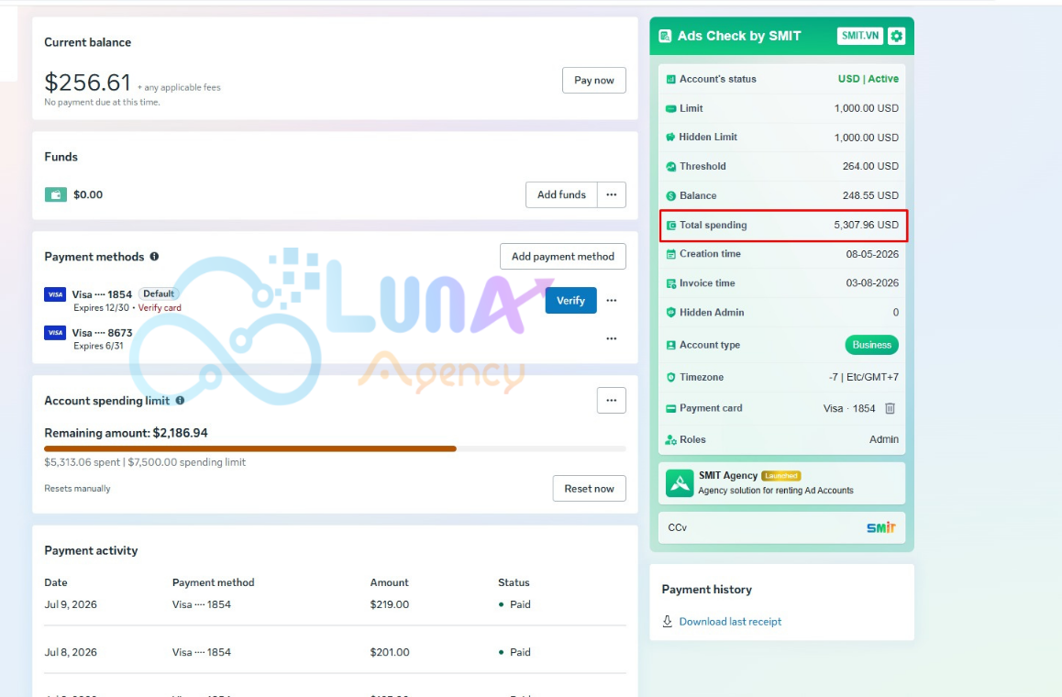Click the Limit row icon
1062x697 pixels.
coord(670,108)
